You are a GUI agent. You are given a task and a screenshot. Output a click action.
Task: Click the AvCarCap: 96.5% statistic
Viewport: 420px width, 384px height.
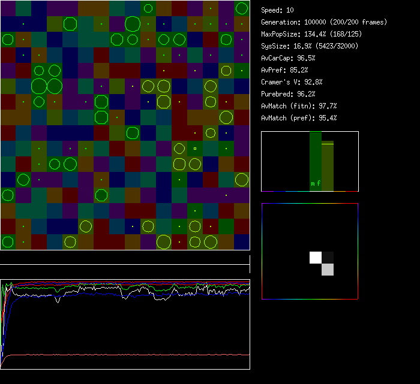[x=288, y=58]
